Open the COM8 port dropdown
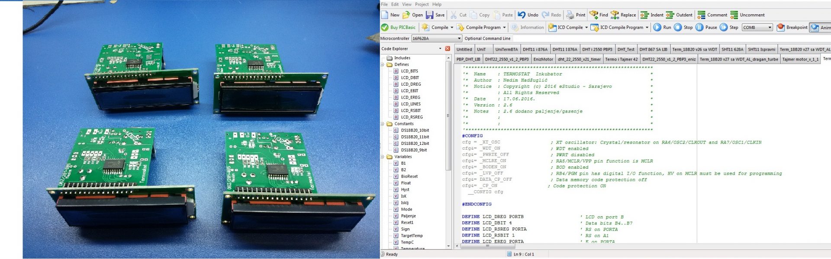 tap(770, 27)
